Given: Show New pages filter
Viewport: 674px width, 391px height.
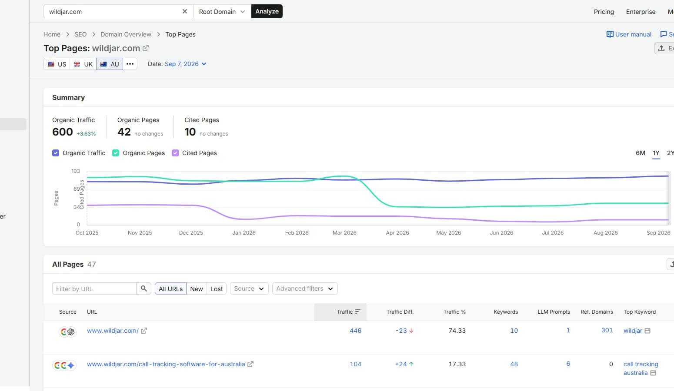Looking at the screenshot, I should [x=197, y=288].
